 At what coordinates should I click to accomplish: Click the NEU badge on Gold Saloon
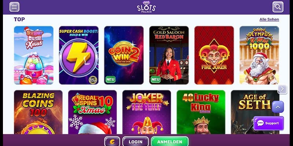[156, 80]
